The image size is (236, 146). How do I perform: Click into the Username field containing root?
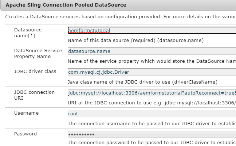click(152, 114)
